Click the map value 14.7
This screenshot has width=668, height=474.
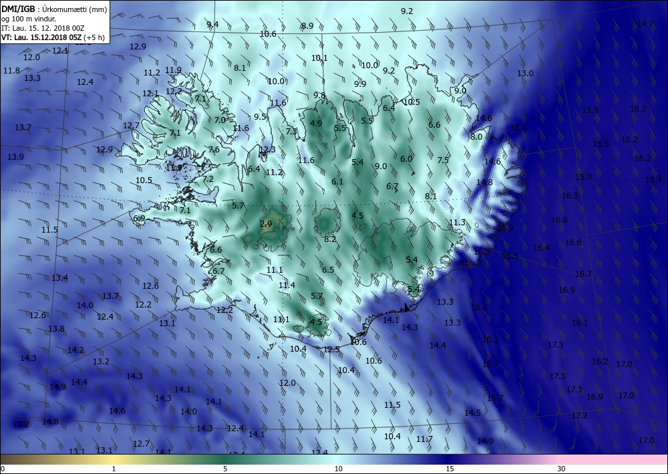(x=645, y=24)
